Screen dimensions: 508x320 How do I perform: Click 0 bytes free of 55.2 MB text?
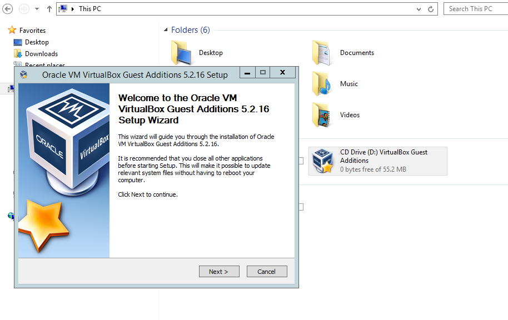click(373, 169)
